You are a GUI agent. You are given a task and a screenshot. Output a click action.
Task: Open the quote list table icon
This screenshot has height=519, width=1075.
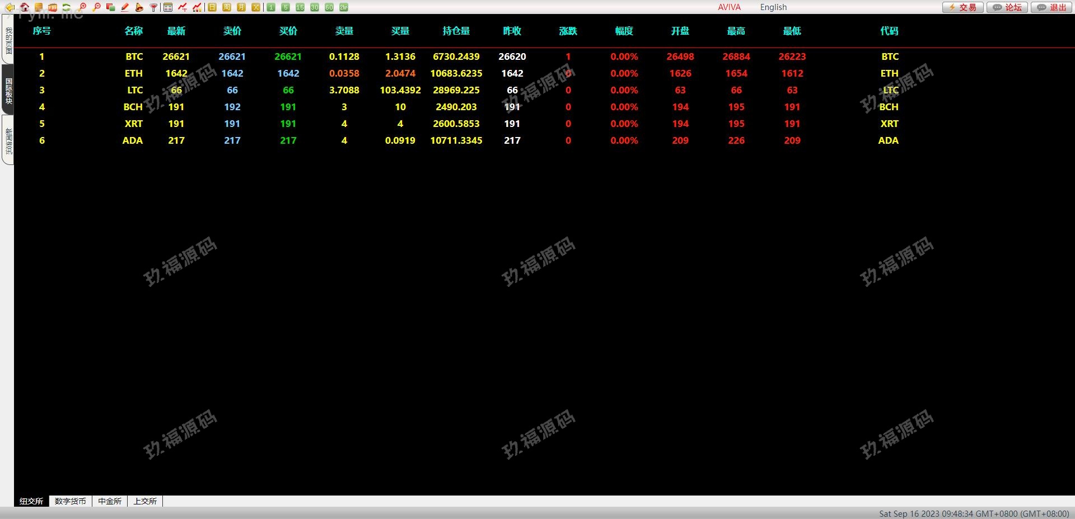click(168, 7)
